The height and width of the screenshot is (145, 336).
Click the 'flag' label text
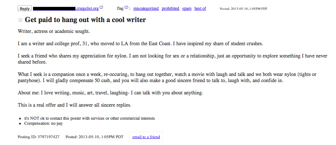point(120,8)
